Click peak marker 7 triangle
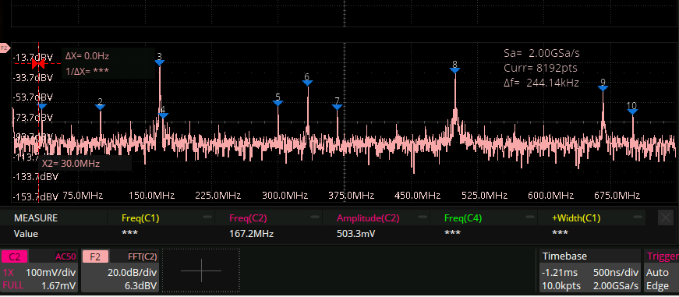This screenshot has width=679, height=297. point(337,108)
